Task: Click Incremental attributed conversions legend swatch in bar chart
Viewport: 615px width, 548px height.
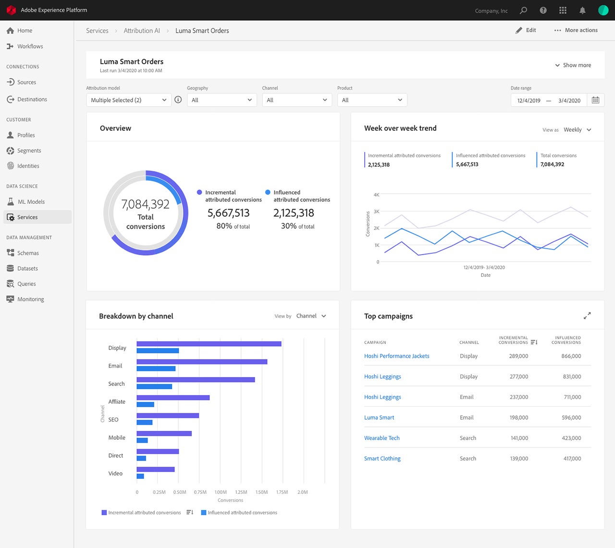Action: [x=104, y=512]
